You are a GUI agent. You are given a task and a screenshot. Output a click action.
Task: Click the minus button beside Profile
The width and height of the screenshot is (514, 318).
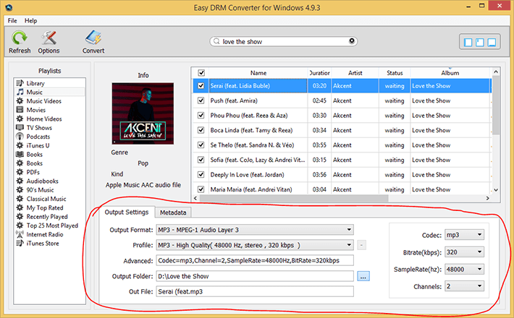click(361, 245)
